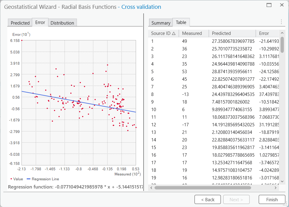Click predicted value 18.068373037568396
This screenshot has width=289, height=207.
pyautogui.click(x=233, y=117)
